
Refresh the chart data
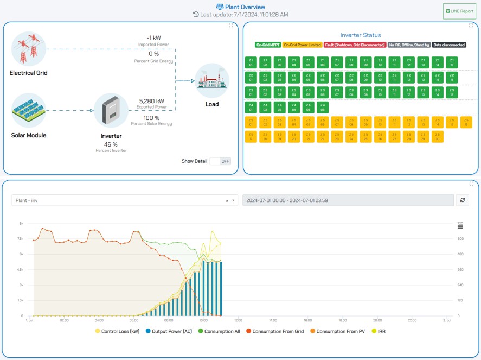coord(462,200)
